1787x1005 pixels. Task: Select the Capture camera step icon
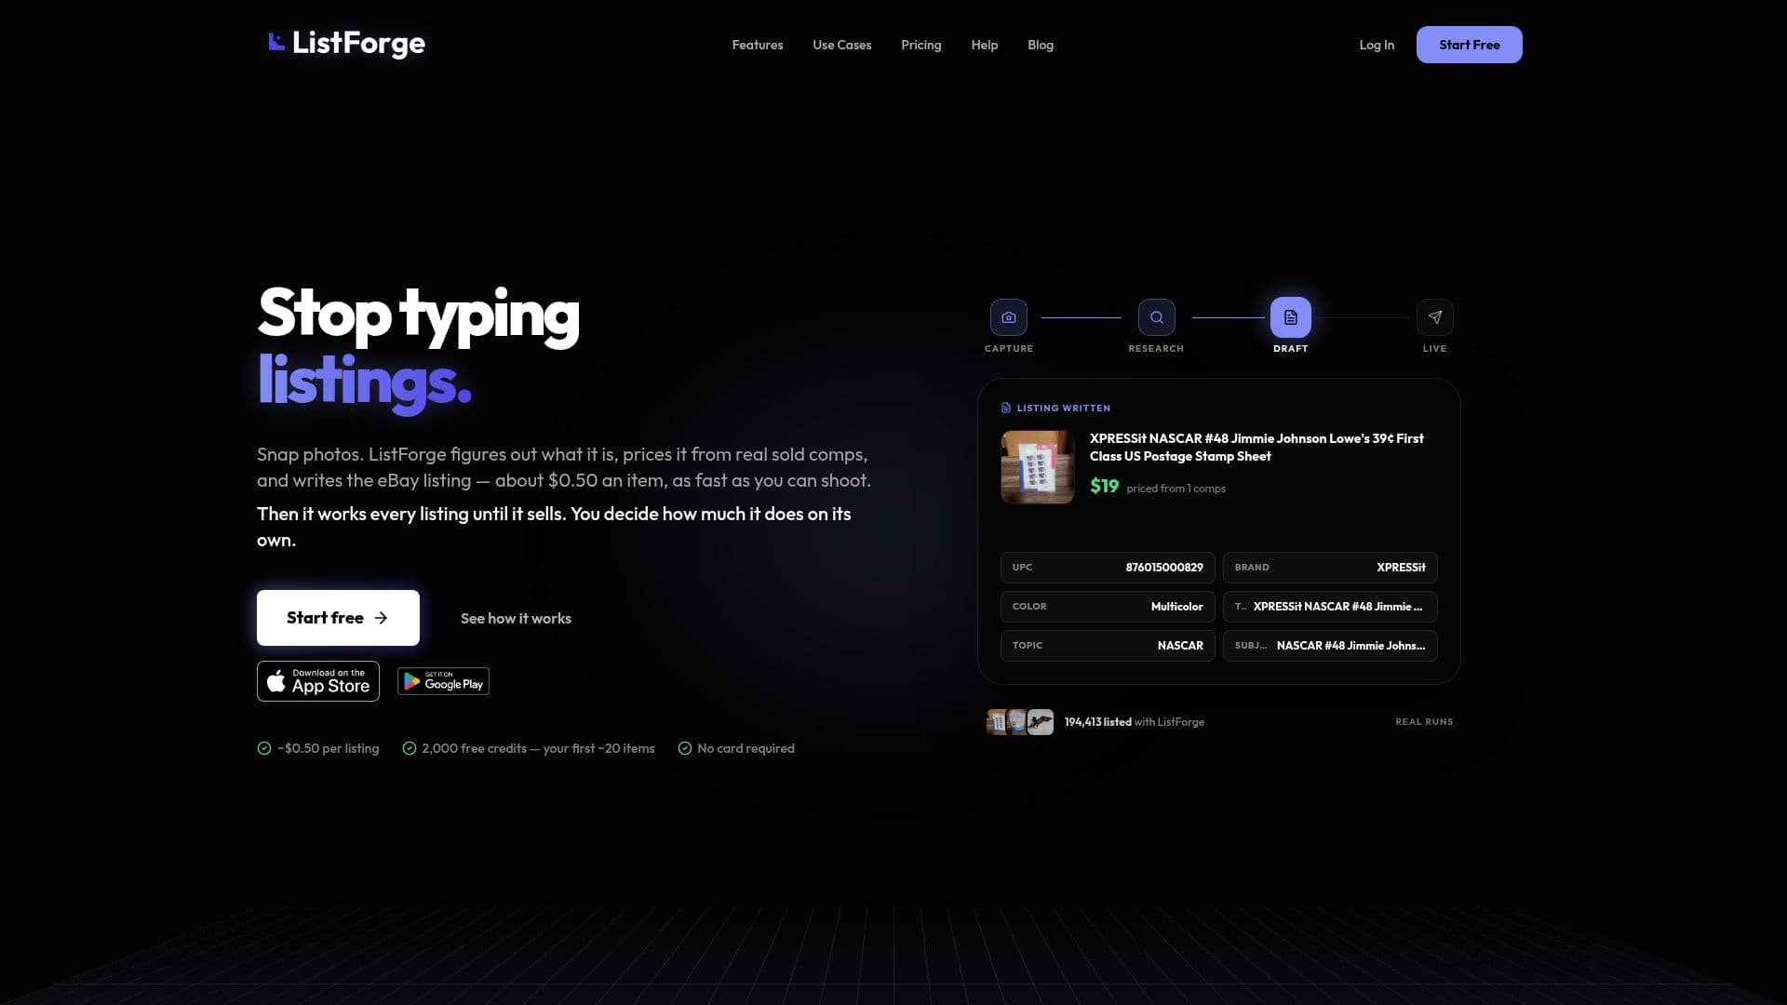pyautogui.click(x=1009, y=317)
